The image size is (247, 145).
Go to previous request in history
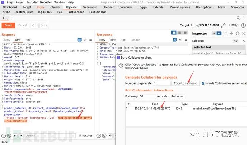33,25
